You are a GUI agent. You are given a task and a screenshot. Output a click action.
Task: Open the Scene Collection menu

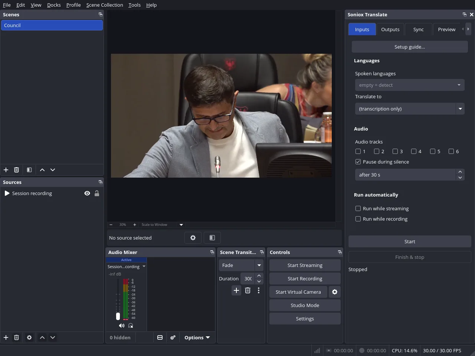105,5
